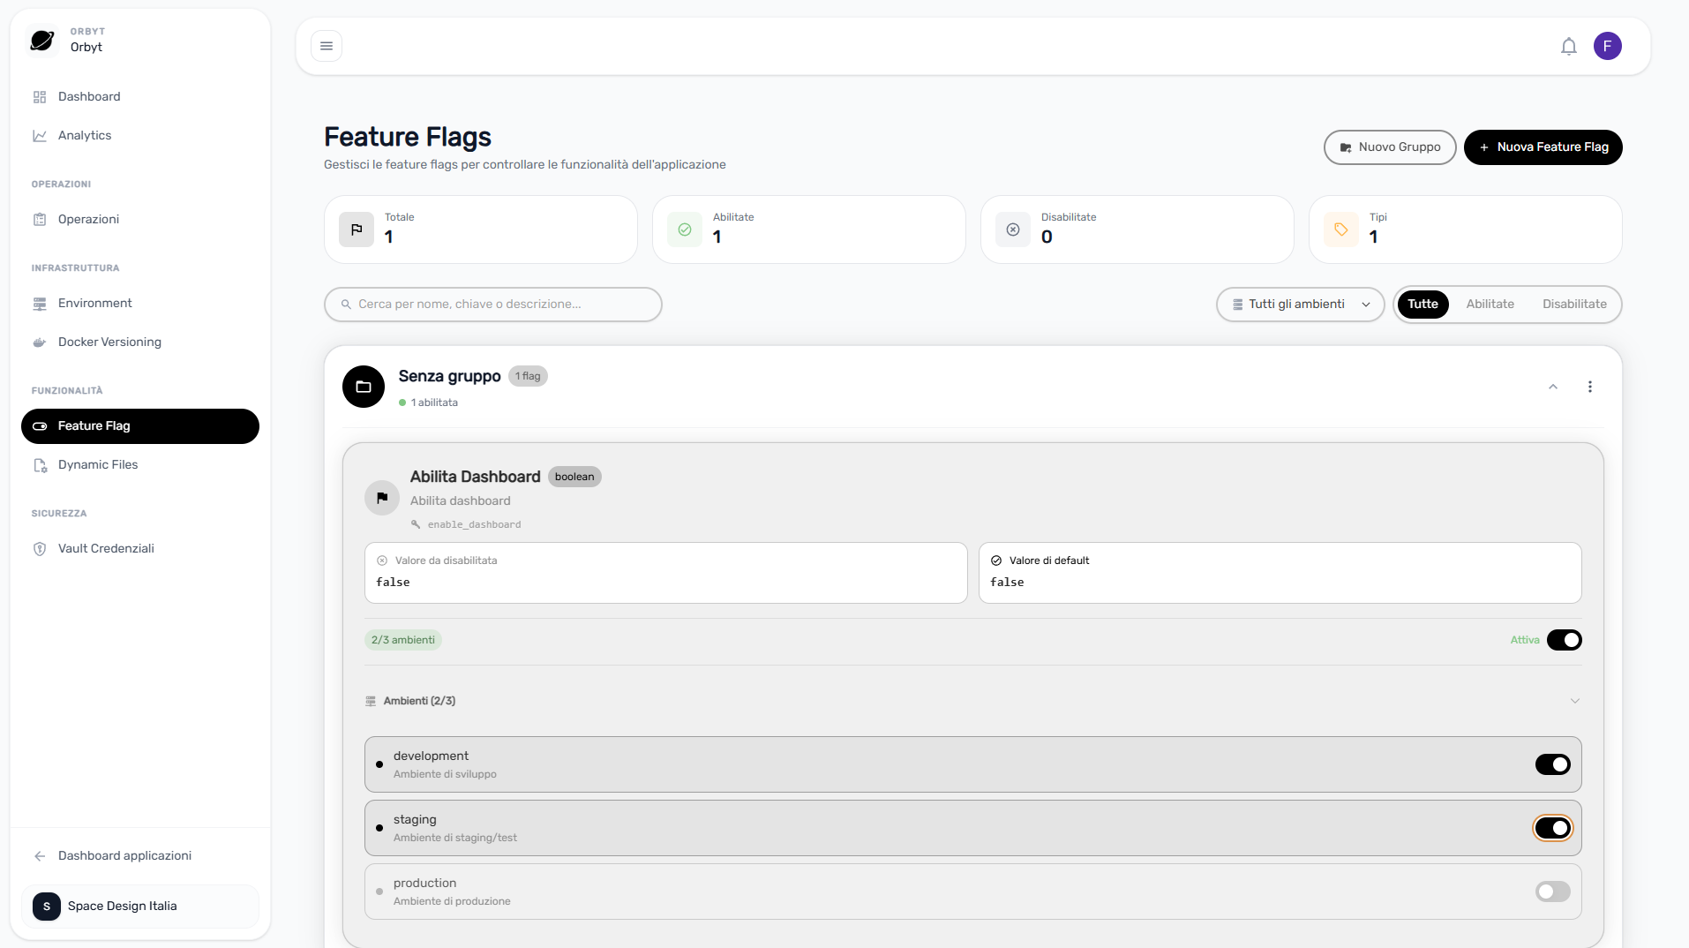This screenshot has width=1689, height=948.
Task: Open notifications bell
Action: (1568, 46)
